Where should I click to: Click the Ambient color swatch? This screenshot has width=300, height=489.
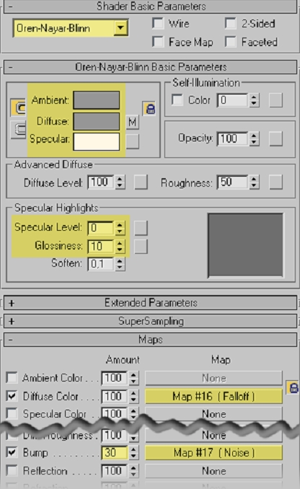tap(97, 100)
